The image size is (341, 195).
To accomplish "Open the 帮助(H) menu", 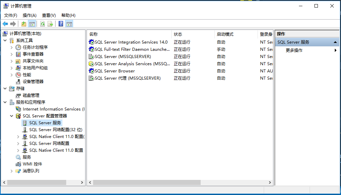I will (68, 15).
